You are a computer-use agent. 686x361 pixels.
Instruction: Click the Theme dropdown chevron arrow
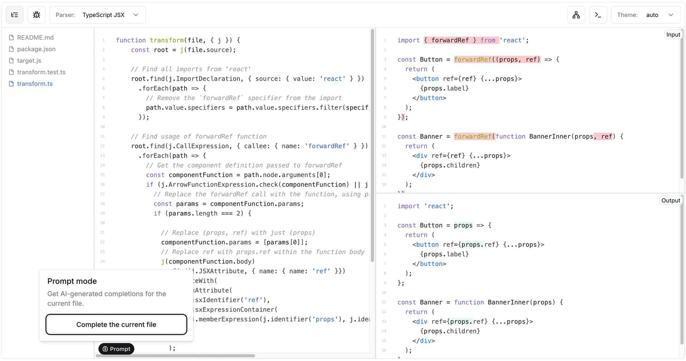(x=671, y=15)
